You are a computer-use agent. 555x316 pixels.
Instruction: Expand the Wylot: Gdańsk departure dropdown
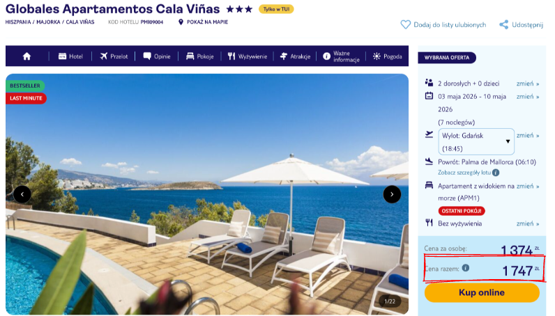pos(476,142)
